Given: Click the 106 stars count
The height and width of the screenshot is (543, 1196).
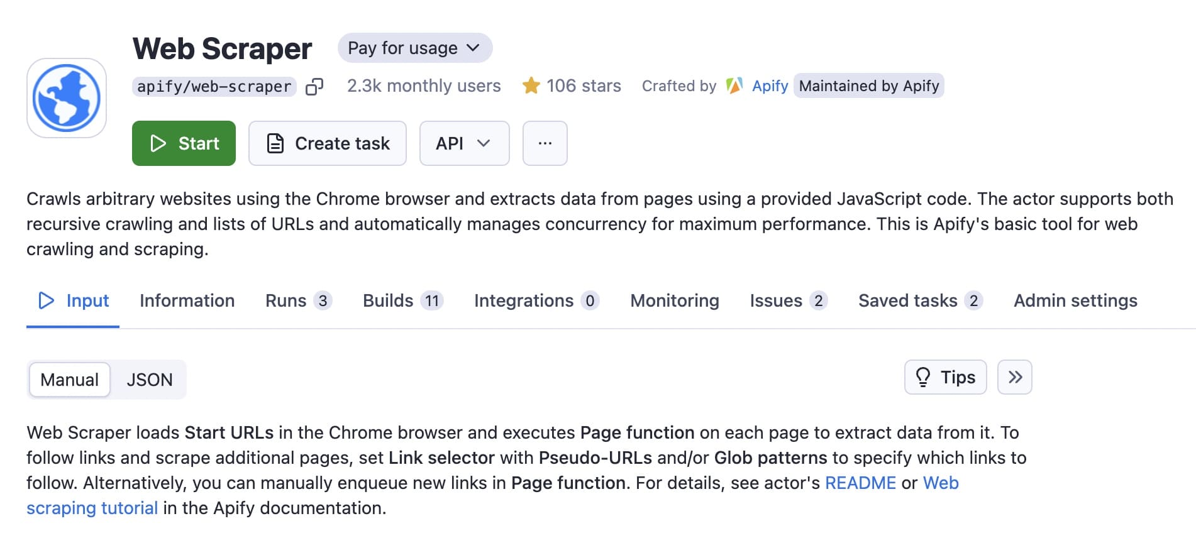Looking at the screenshot, I should (584, 85).
